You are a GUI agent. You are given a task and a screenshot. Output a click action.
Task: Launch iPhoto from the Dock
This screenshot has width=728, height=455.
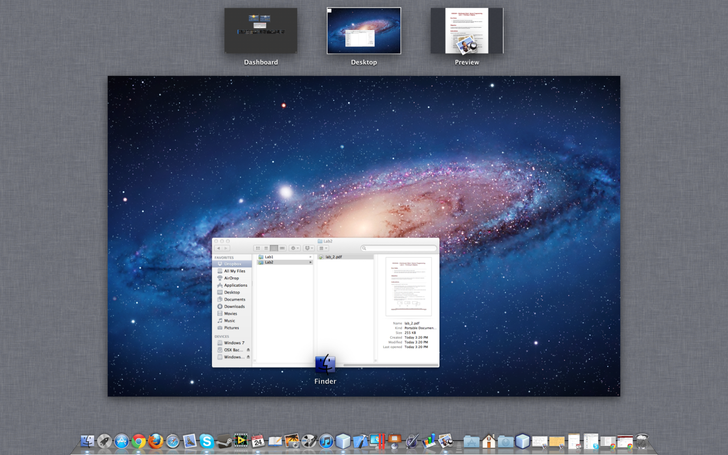point(292,441)
